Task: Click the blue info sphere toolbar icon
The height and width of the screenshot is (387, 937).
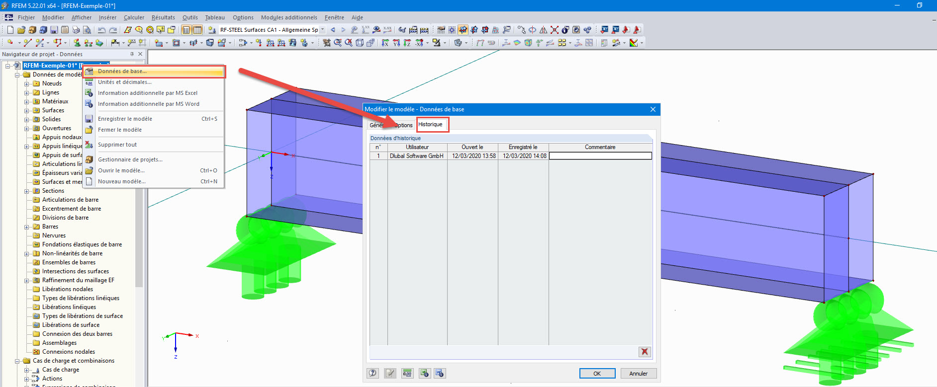Action: click(565, 30)
